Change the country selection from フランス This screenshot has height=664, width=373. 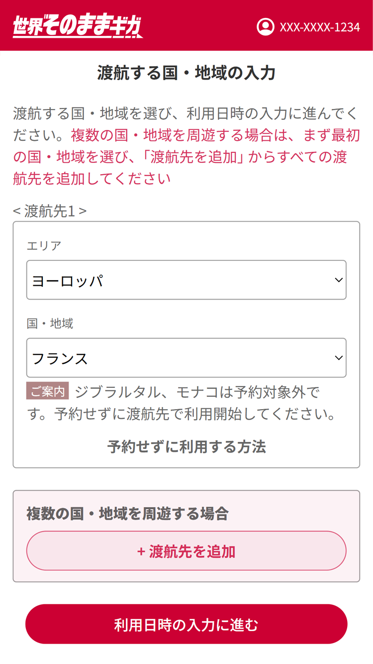pyautogui.click(x=186, y=358)
